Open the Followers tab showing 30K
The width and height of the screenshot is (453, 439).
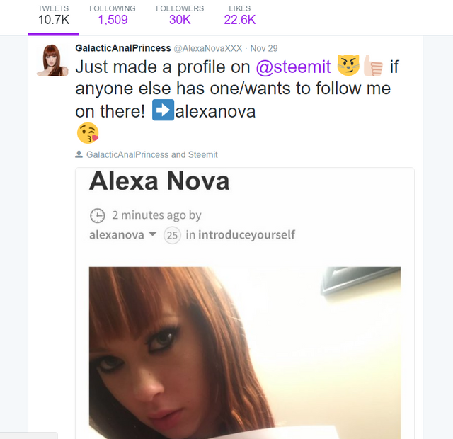[x=180, y=16]
